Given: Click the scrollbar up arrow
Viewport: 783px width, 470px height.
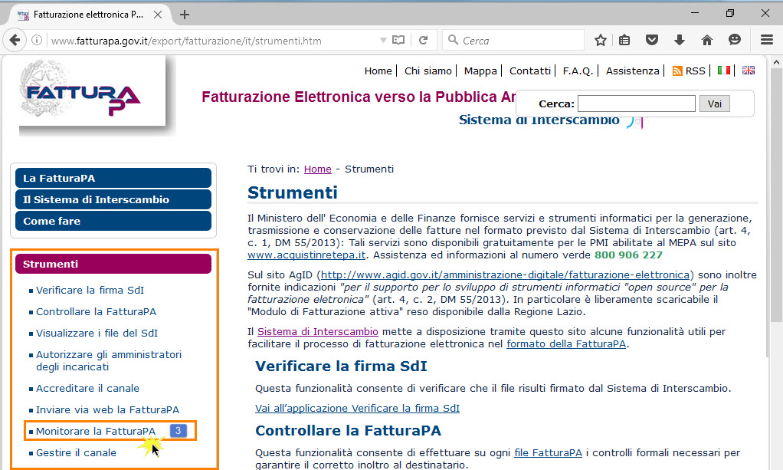Looking at the screenshot, I should 776,63.
